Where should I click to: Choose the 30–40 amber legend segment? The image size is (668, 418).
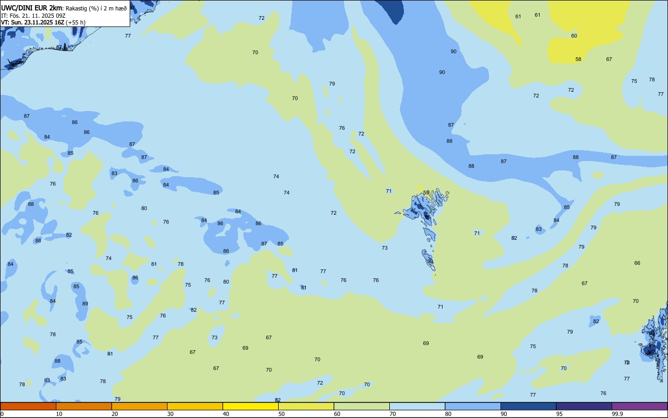point(195,406)
